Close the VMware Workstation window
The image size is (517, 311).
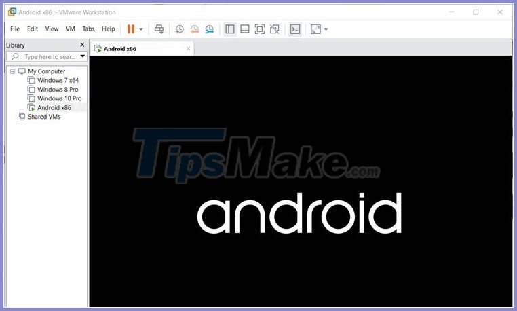click(500, 12)
